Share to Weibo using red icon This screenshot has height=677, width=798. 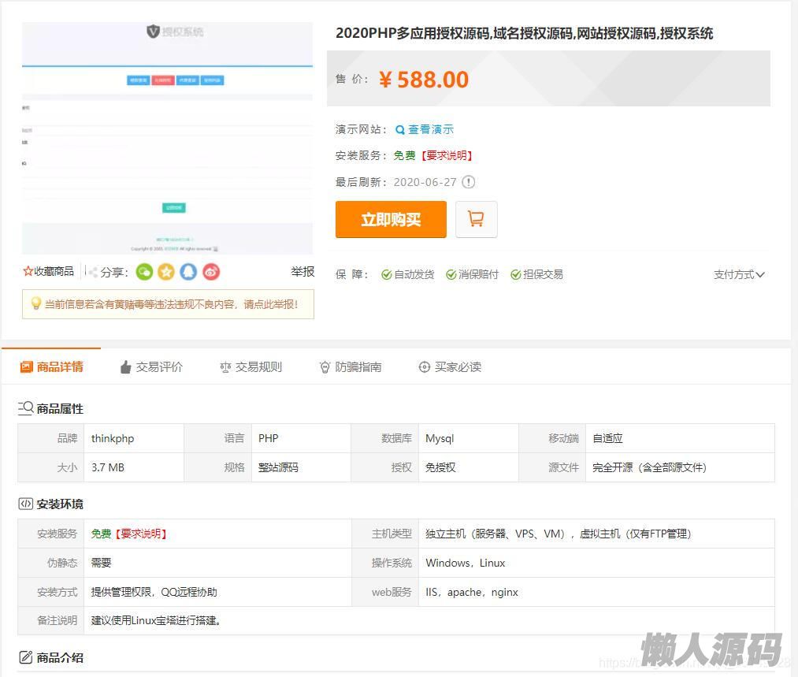(x=210, y=272)
